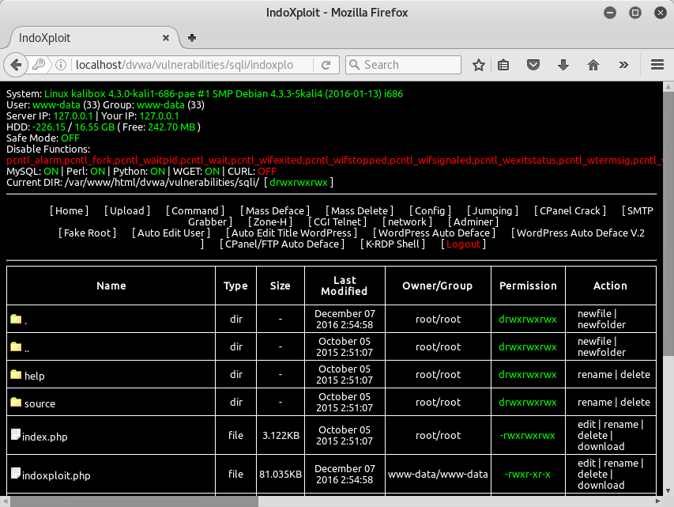Open the downloads arrow icon

coord(563,65)
